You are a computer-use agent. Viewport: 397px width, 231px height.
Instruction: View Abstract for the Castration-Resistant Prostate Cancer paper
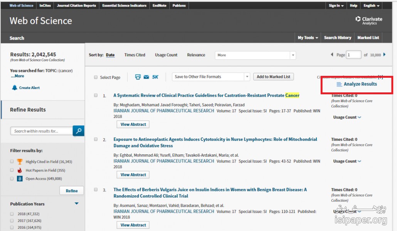tap(133, 124)
